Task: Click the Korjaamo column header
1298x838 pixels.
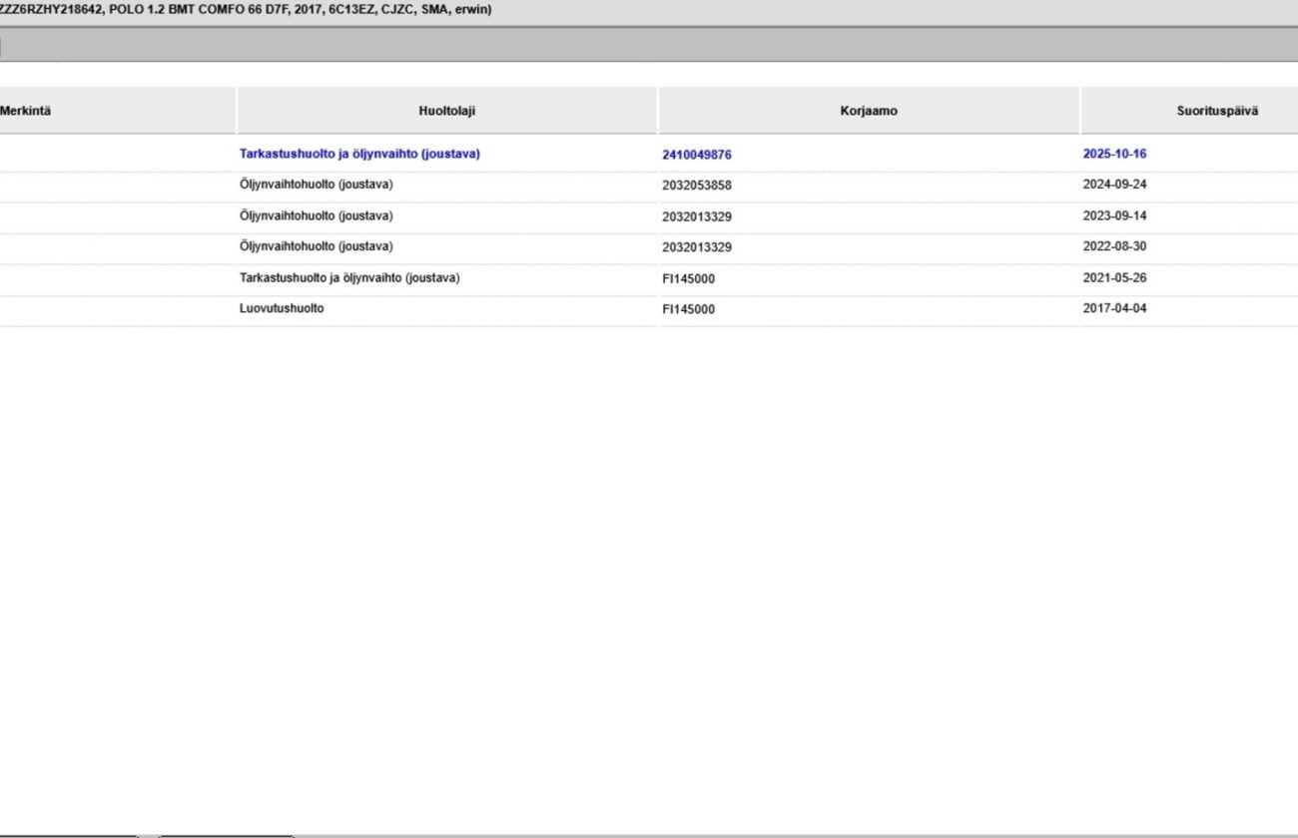Action: coord(868,111)
